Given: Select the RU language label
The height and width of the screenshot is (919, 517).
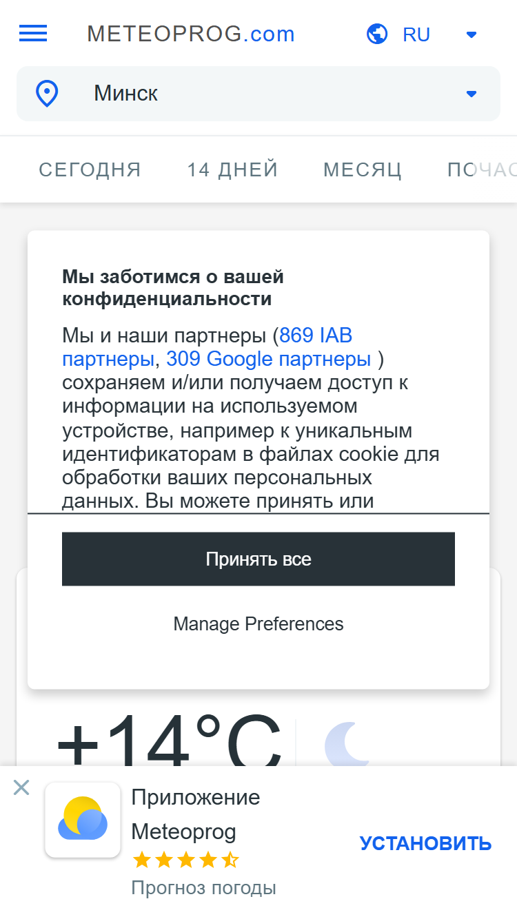Looking at the screenshot, I should [416, 34].
